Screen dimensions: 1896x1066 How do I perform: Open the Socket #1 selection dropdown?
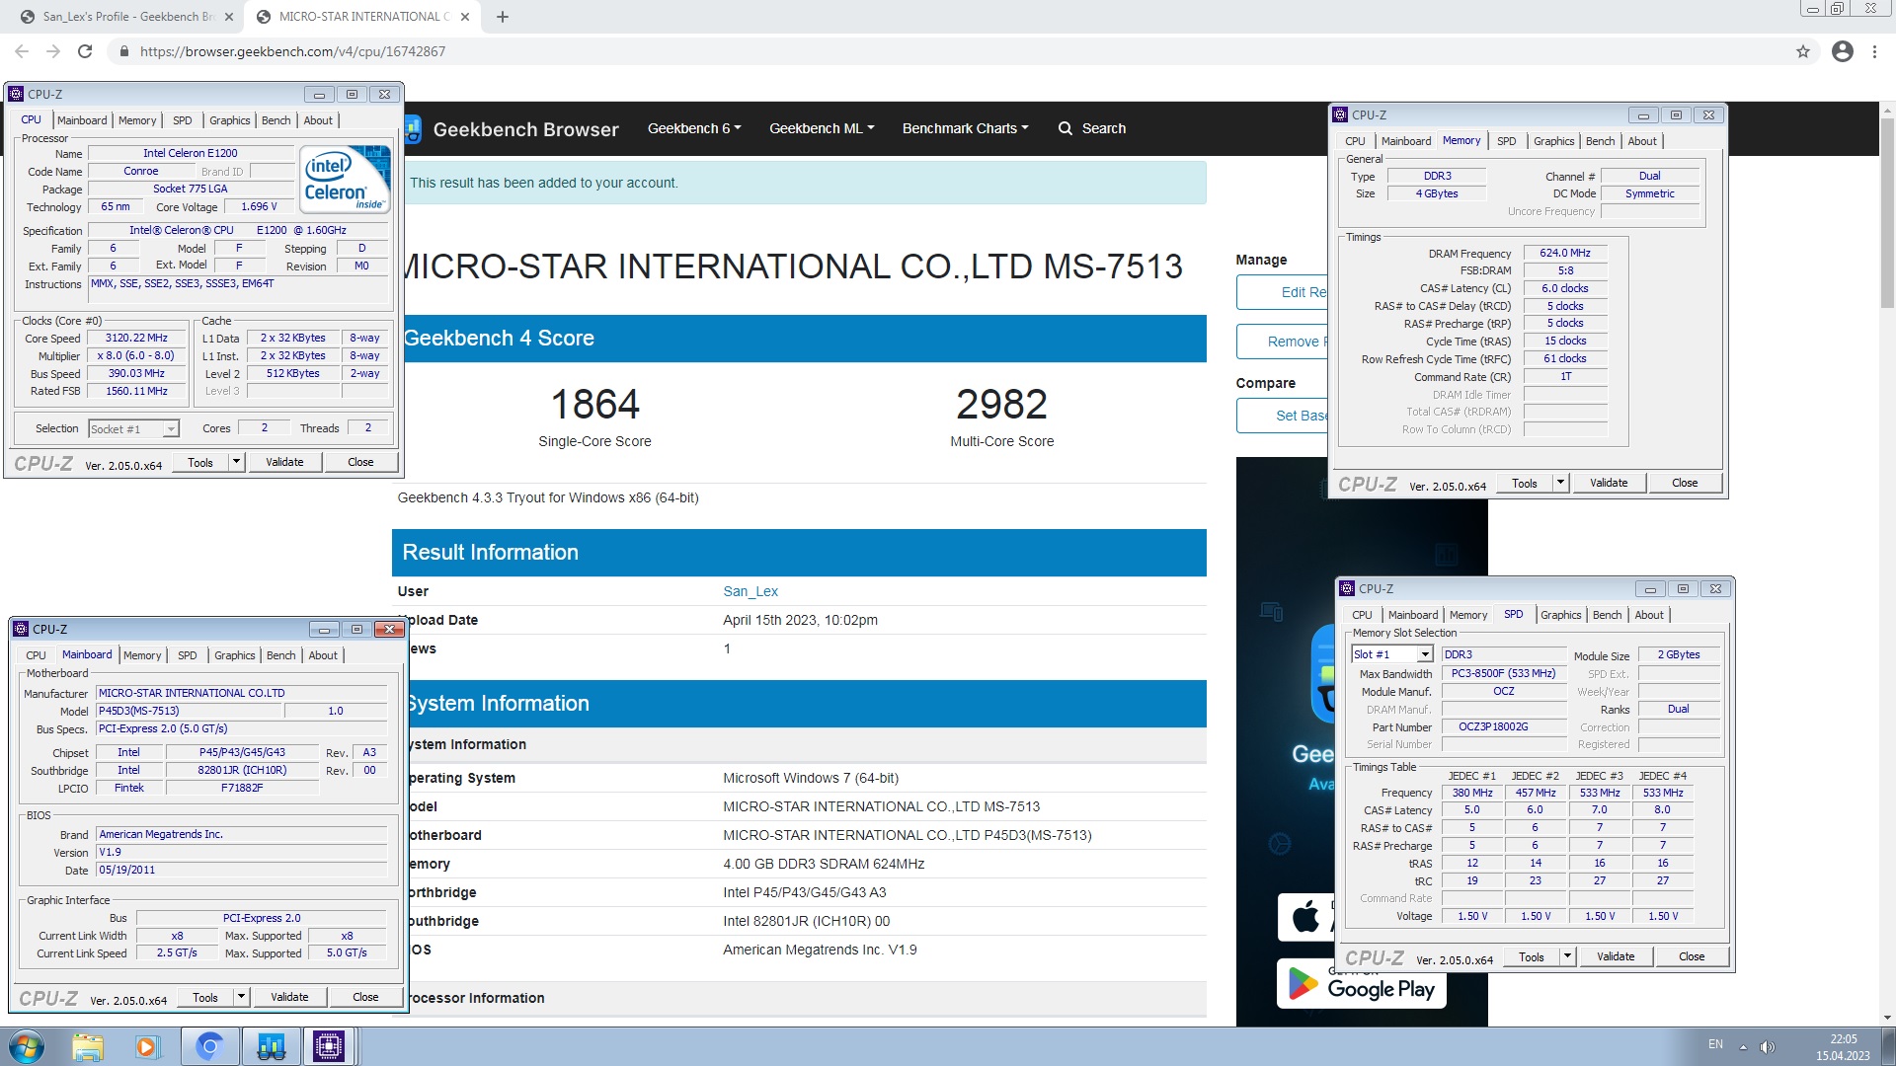(x=171, y=429)
